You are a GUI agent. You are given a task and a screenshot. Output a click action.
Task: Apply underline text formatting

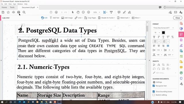(163, 37)
